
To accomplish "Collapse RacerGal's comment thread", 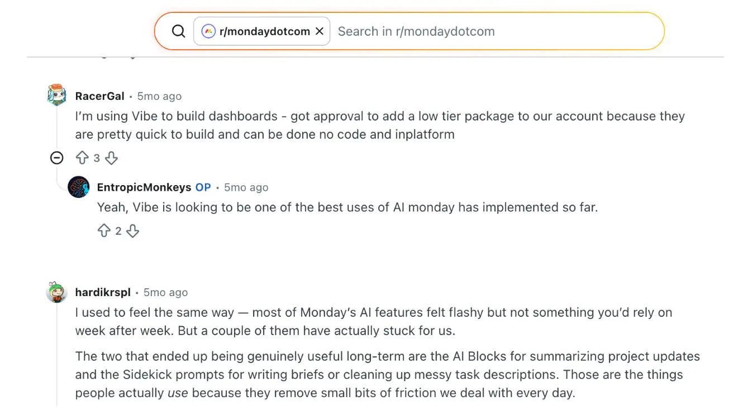I will pos(56,158).
